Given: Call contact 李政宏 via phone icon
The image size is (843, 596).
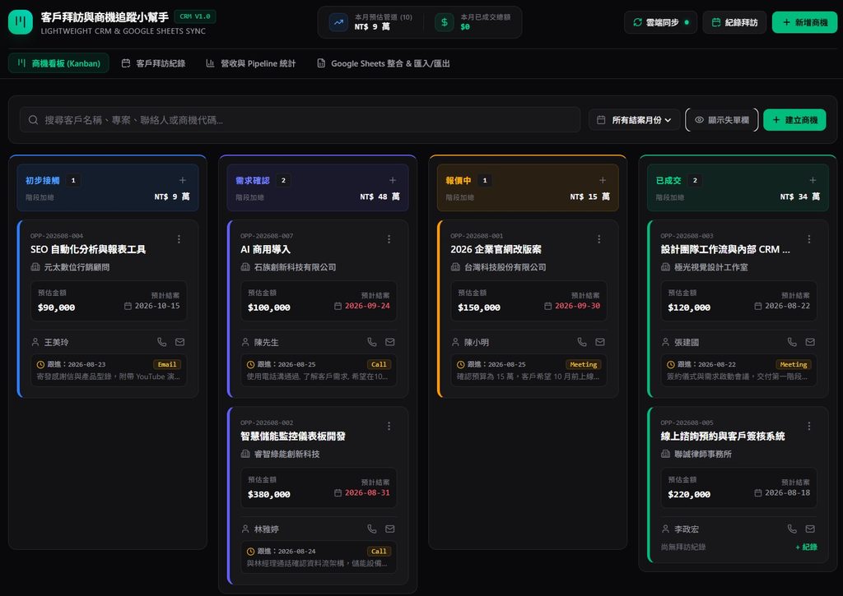Looking at the screenshot, I should pos(793,529).
